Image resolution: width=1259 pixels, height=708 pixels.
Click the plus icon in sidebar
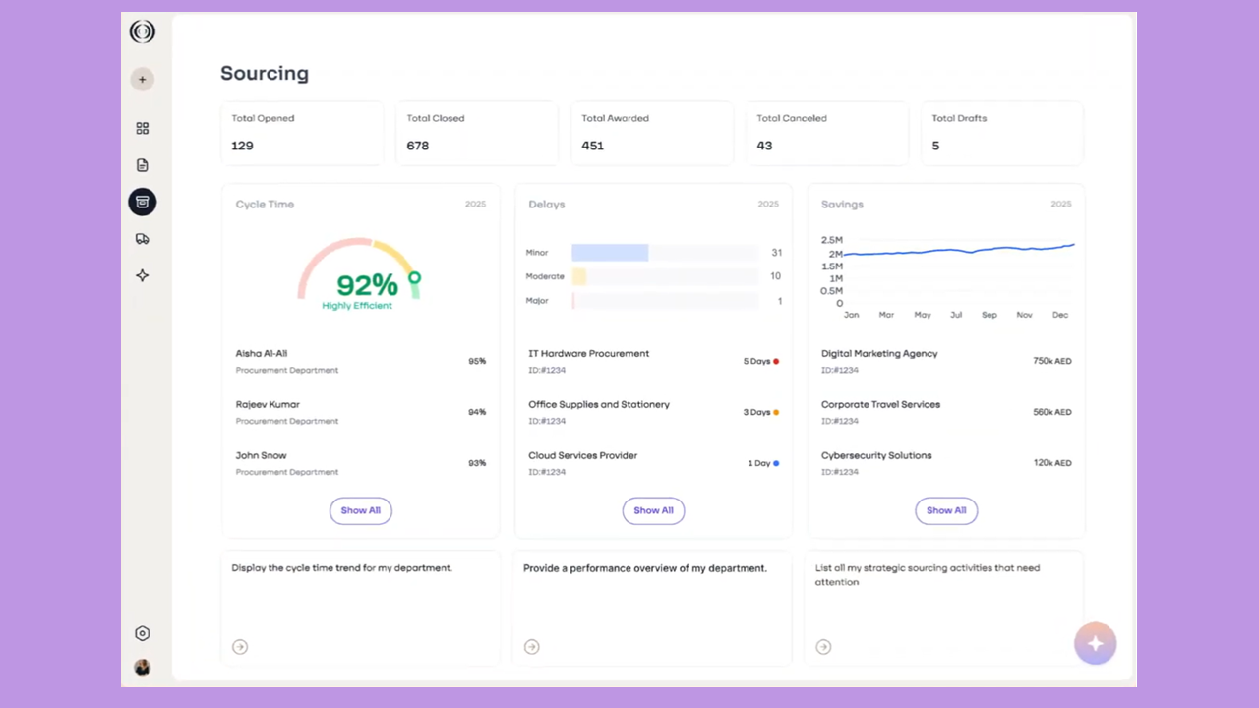[x=143, y=80]
